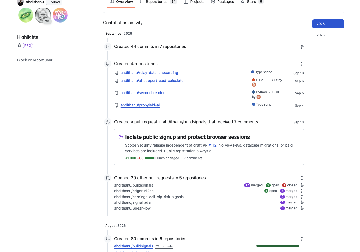Screen dimensions: 360x252
Task: Collapse the Created 80 commits section
Action: pyautogui.click(x=302, y=239)
